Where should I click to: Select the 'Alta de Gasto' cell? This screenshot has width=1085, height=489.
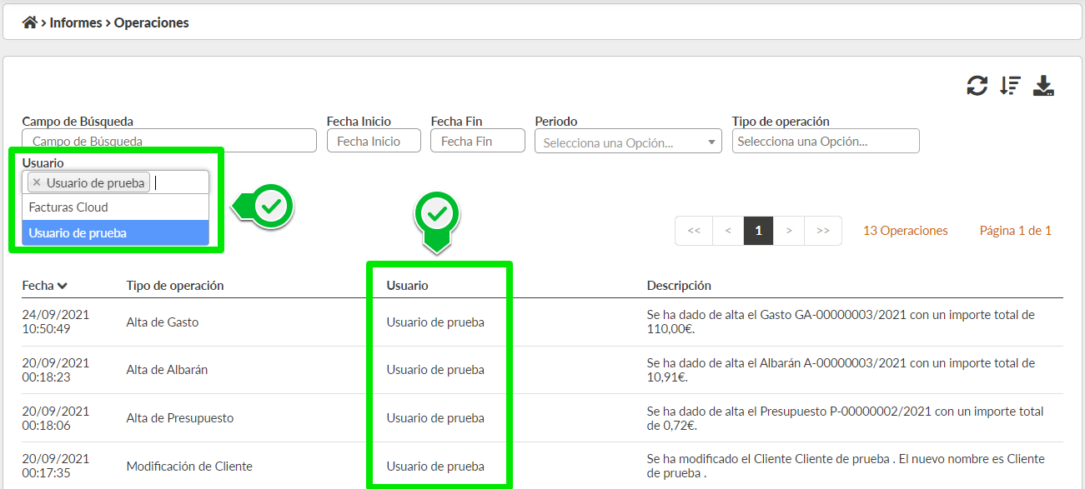tap(163, 322)
